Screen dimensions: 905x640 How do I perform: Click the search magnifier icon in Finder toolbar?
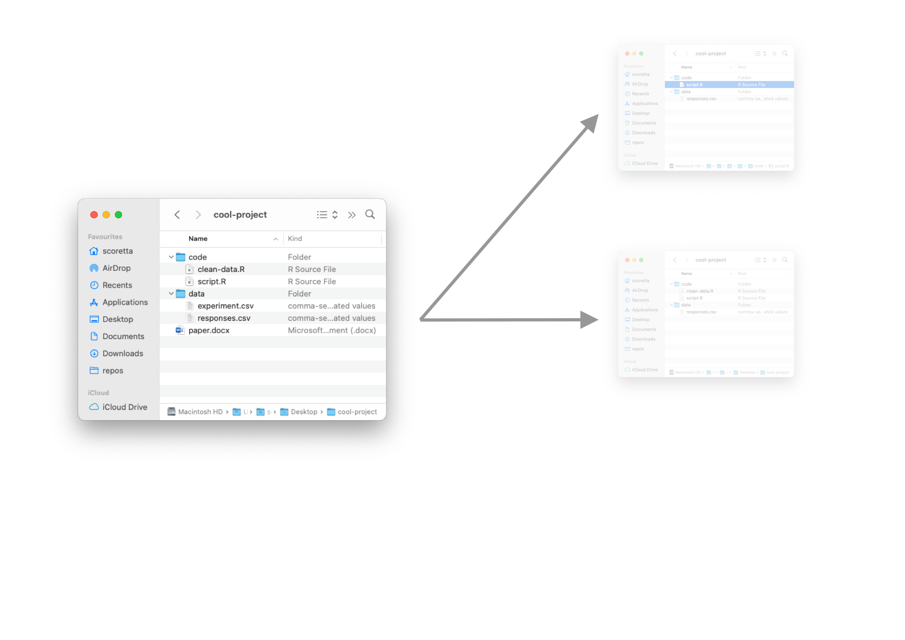point(370,214)
